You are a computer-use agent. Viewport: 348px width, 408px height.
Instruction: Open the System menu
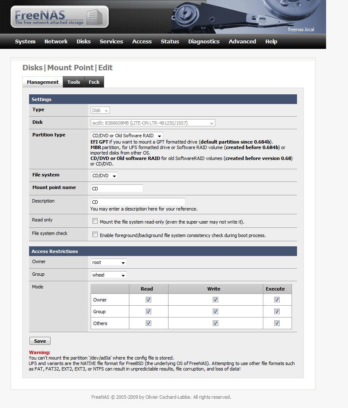coord(25,42)
